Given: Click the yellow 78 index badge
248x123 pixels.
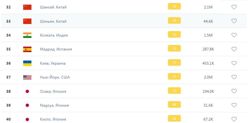Looking at the screenshot, I should [174, 7].
